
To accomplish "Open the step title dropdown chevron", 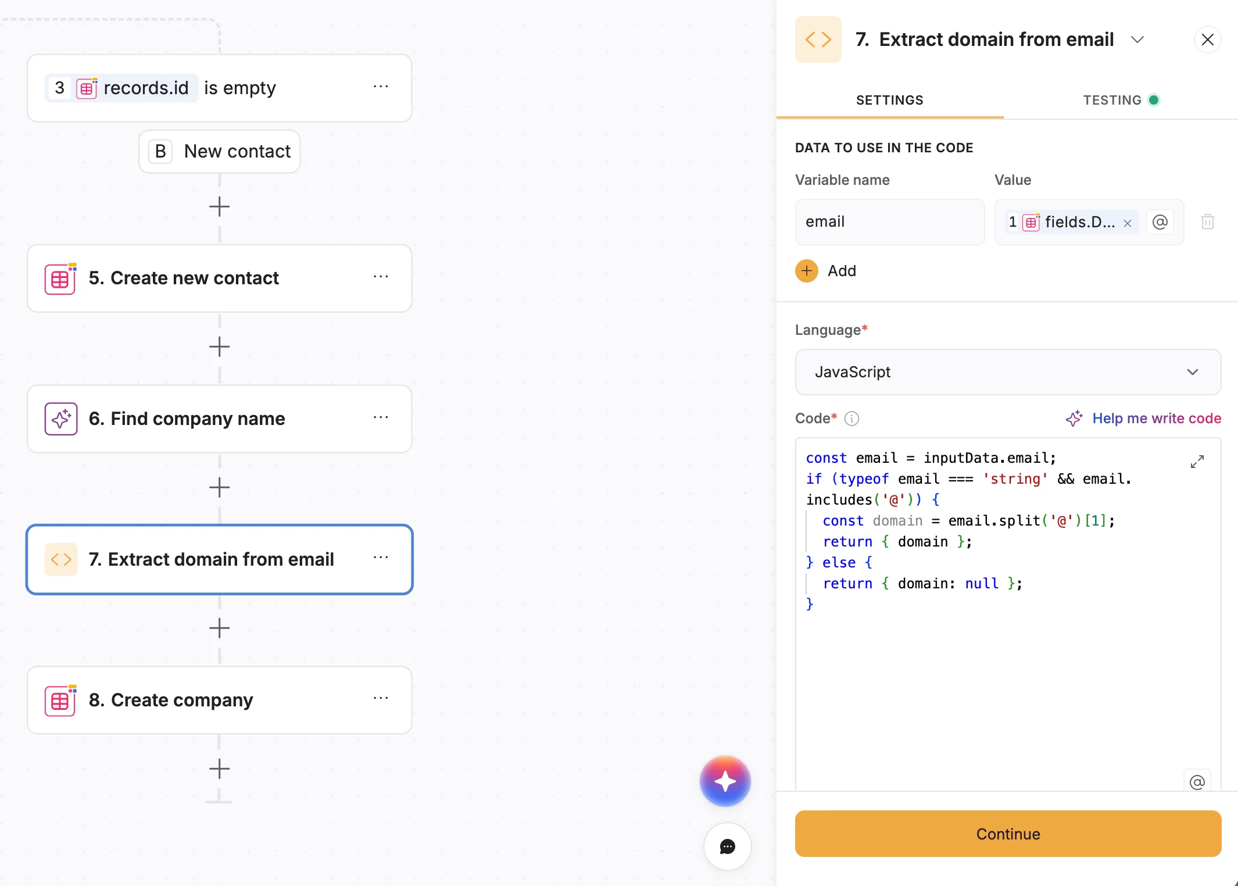I will coord(1138,40).
